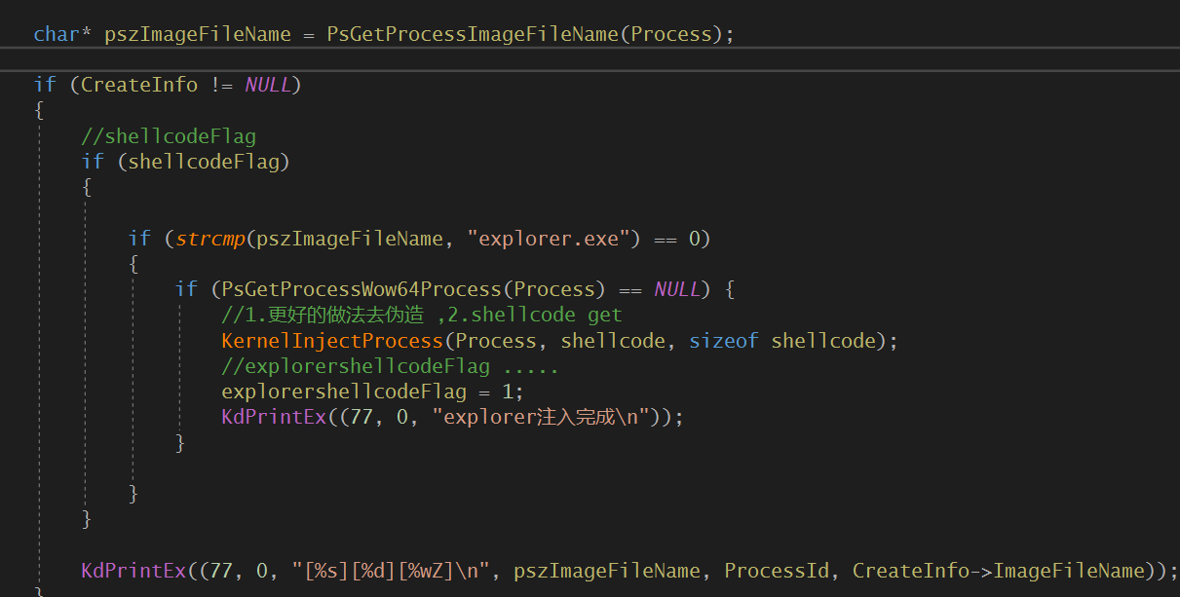Click the explorershellcodeFlag = 1 assignment
This screenshot has height=597, width=1180.
pyautogui.click(x=372, y=392)
